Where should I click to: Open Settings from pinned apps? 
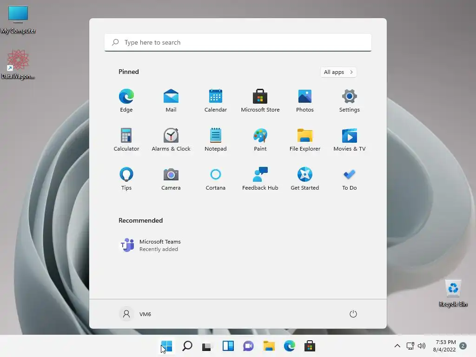(350, 100)
